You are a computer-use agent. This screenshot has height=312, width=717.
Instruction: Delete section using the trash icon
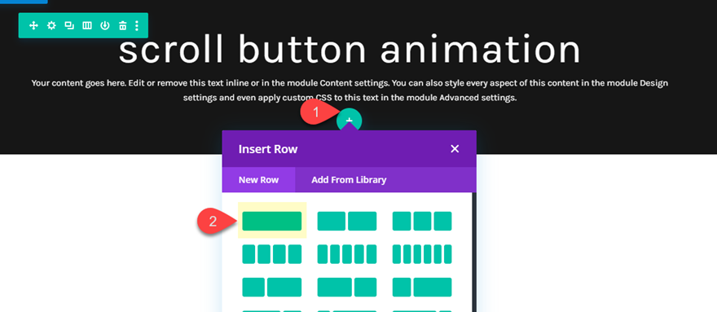pos(122,25)
